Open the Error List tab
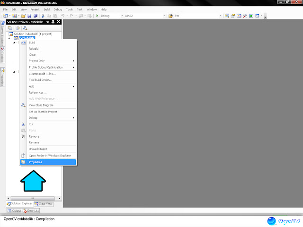 click(31, 211)
